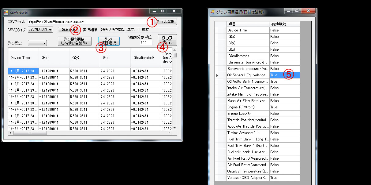Image resolution: width=371 pixels, height=185 pixels.
Task: Toggle Engine RPM(rpm) enabled value
Action: (x=284, y=107)
